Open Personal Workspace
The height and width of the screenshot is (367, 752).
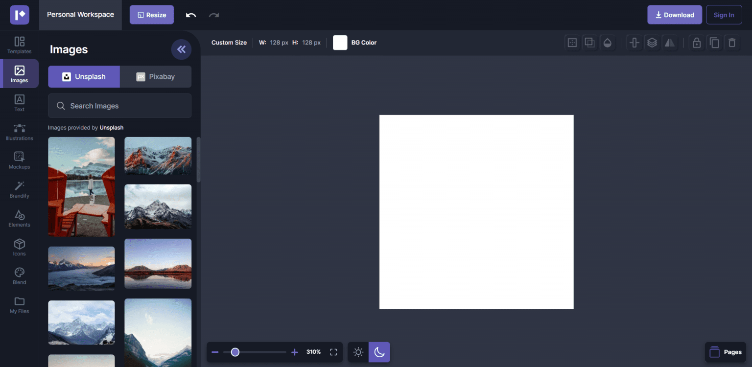(80, 15)
